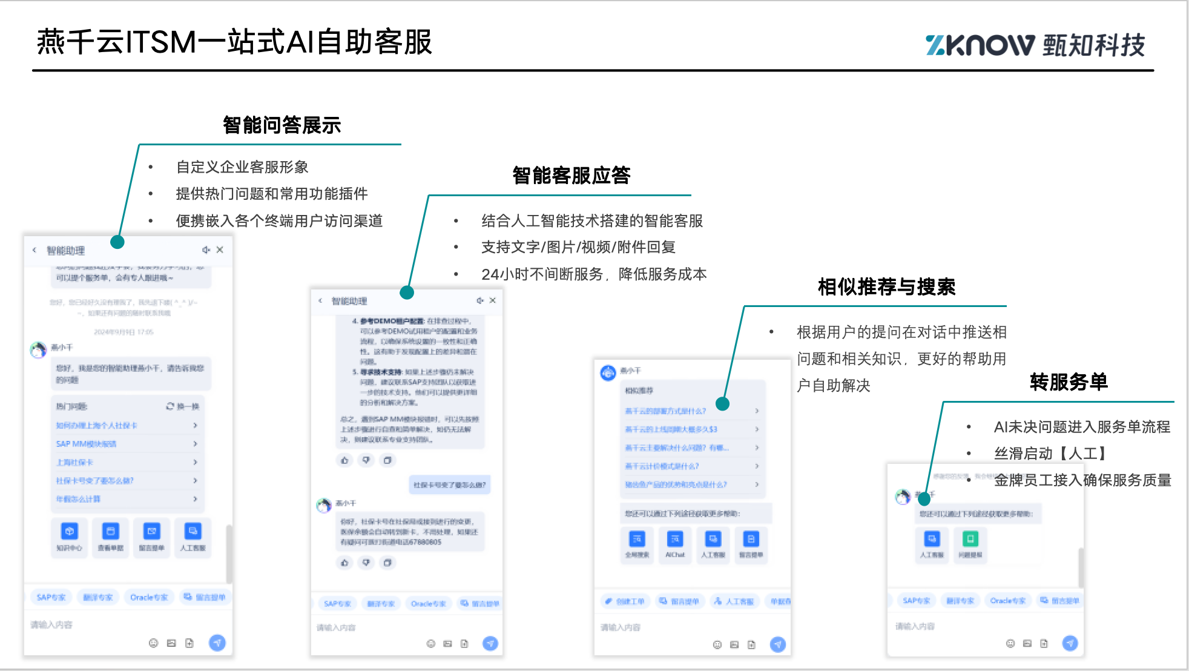Expand arrow beside 燕千云计价模式是什么?
This screenshot has height=671, width=1189.
point(757,466)
